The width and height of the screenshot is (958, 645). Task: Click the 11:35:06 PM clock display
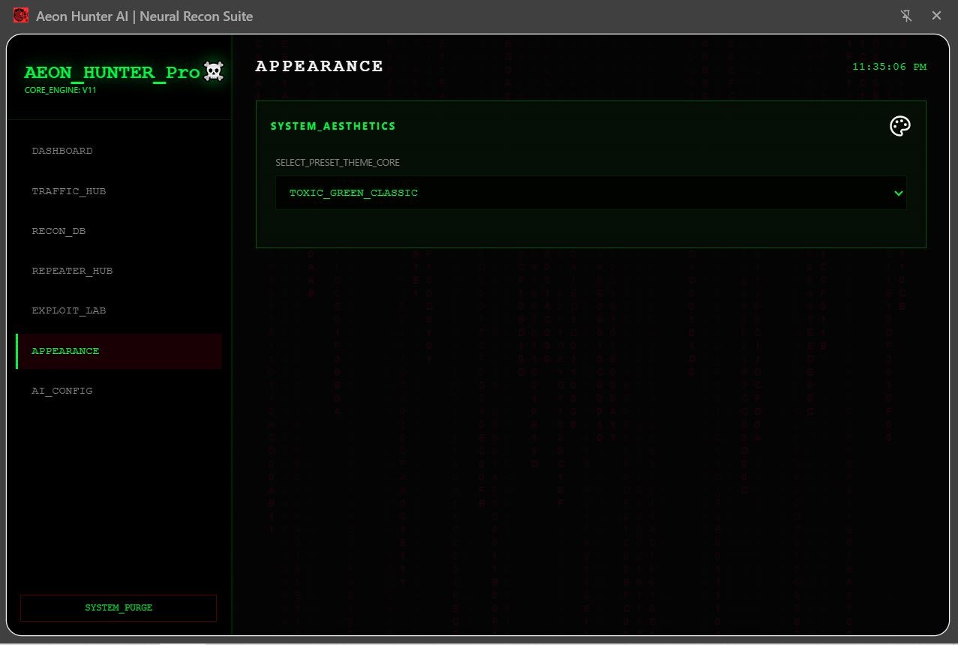(x=889, y=67)
